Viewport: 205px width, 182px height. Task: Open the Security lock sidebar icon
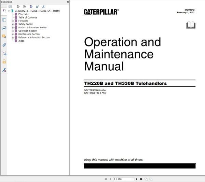click(4, 61)
